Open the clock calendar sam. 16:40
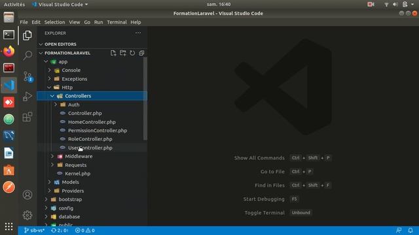The width and height of the screenshot is (419, 235). point(219,5)
